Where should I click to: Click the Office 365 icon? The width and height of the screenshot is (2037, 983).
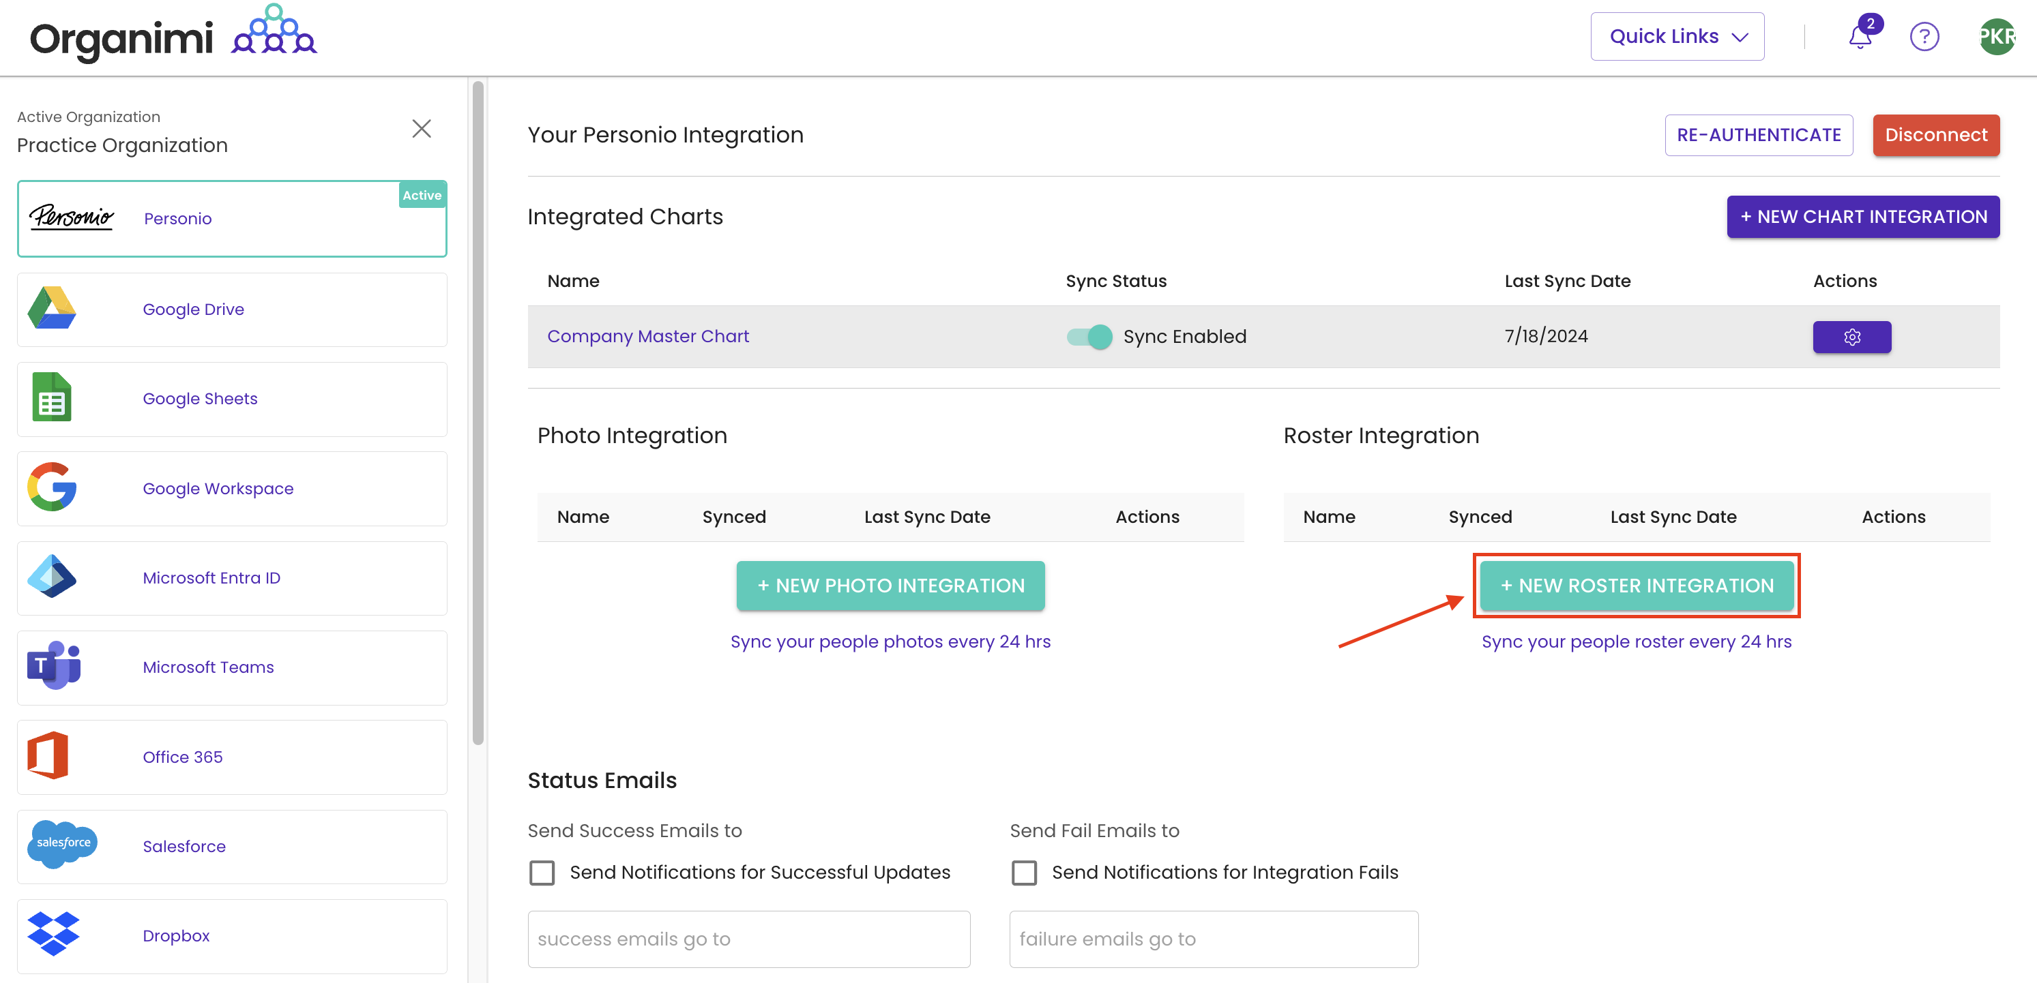click(48, 756)
